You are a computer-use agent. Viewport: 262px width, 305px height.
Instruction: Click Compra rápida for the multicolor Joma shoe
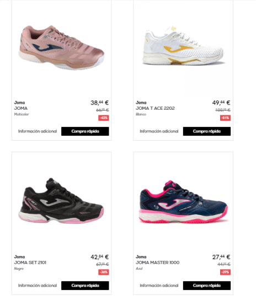click(85, 131)
